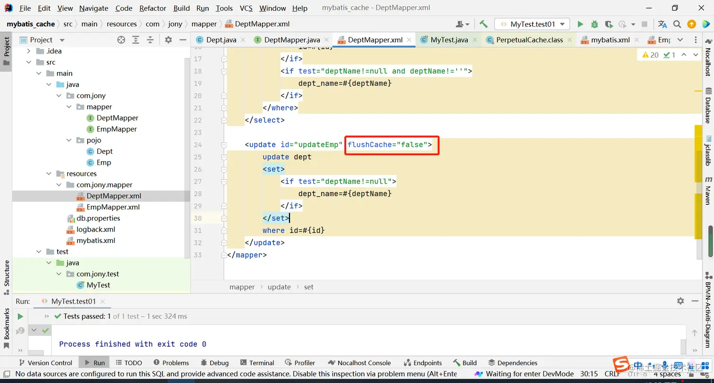714x383 pixels.
Task: Select logback.xml in the project tree
Action: [x=96, y=229]
